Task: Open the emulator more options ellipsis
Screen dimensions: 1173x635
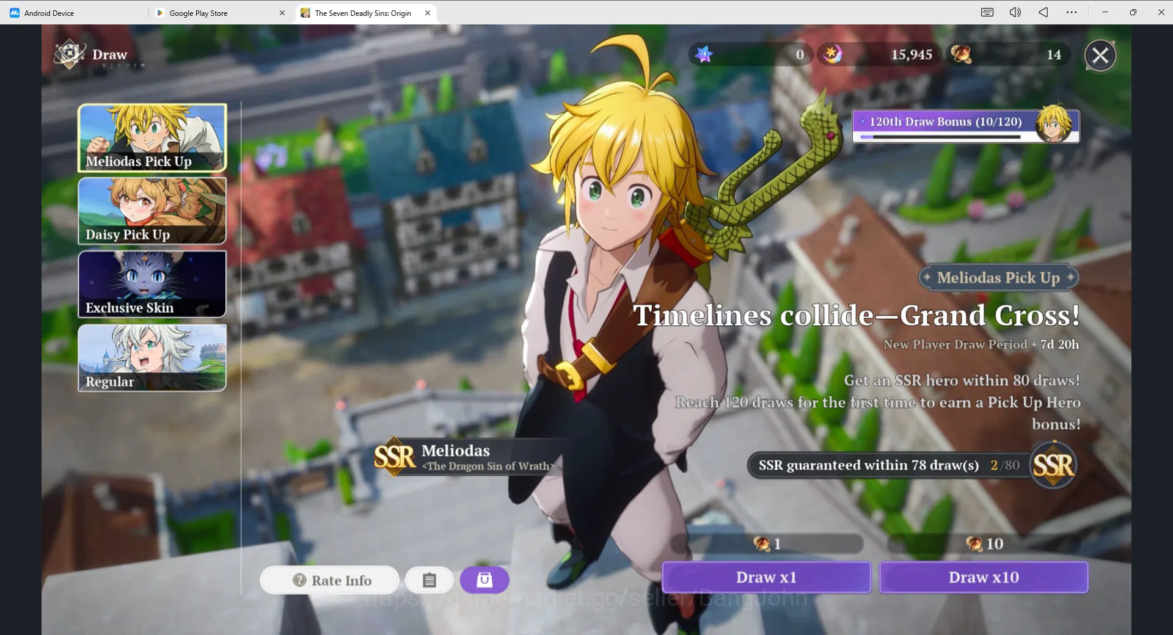Action: 1072,12
